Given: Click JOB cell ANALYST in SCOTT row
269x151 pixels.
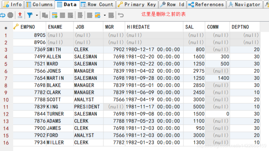Looking at the screenshot, I should tap(89, 100).
